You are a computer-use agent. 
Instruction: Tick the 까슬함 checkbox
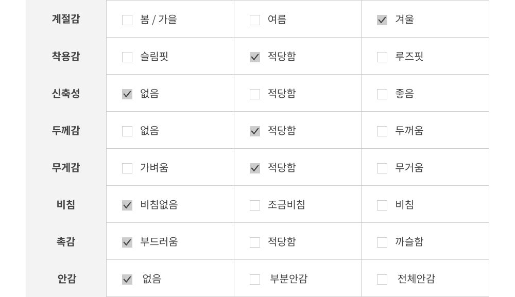(382, 242)
